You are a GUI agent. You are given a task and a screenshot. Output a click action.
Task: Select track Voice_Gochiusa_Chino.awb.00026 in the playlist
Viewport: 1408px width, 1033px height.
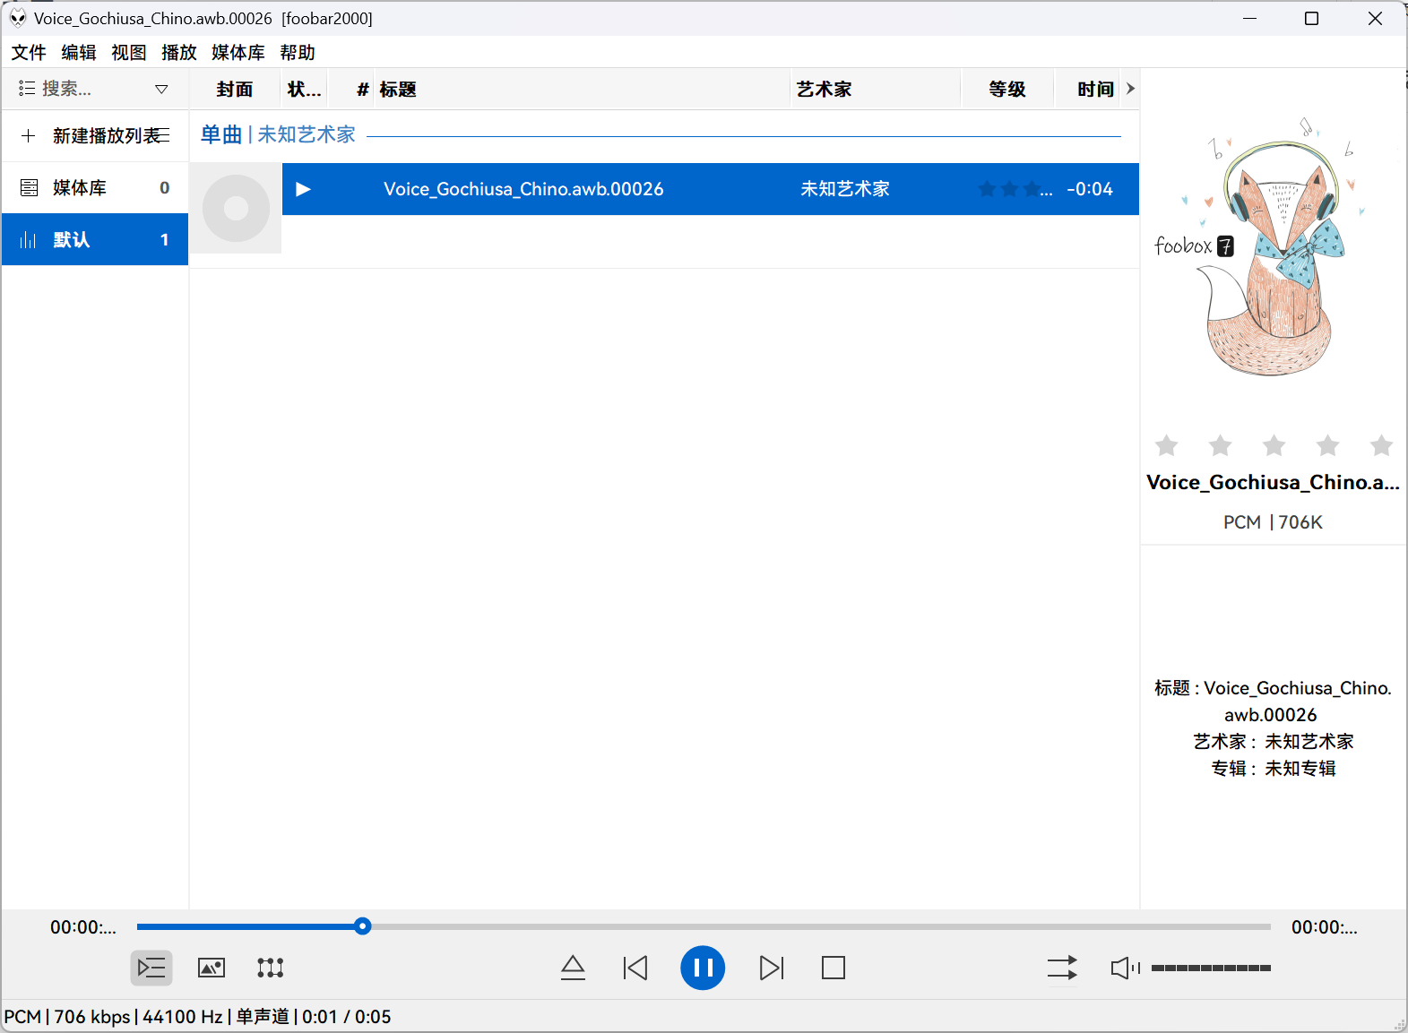(x=523, y=189)
